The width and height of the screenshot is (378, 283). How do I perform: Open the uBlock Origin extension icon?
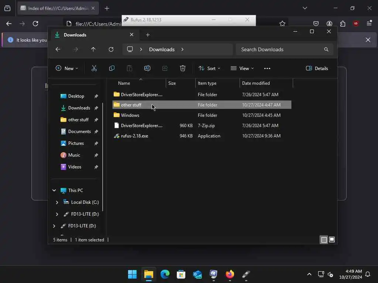tap(356, 24)
